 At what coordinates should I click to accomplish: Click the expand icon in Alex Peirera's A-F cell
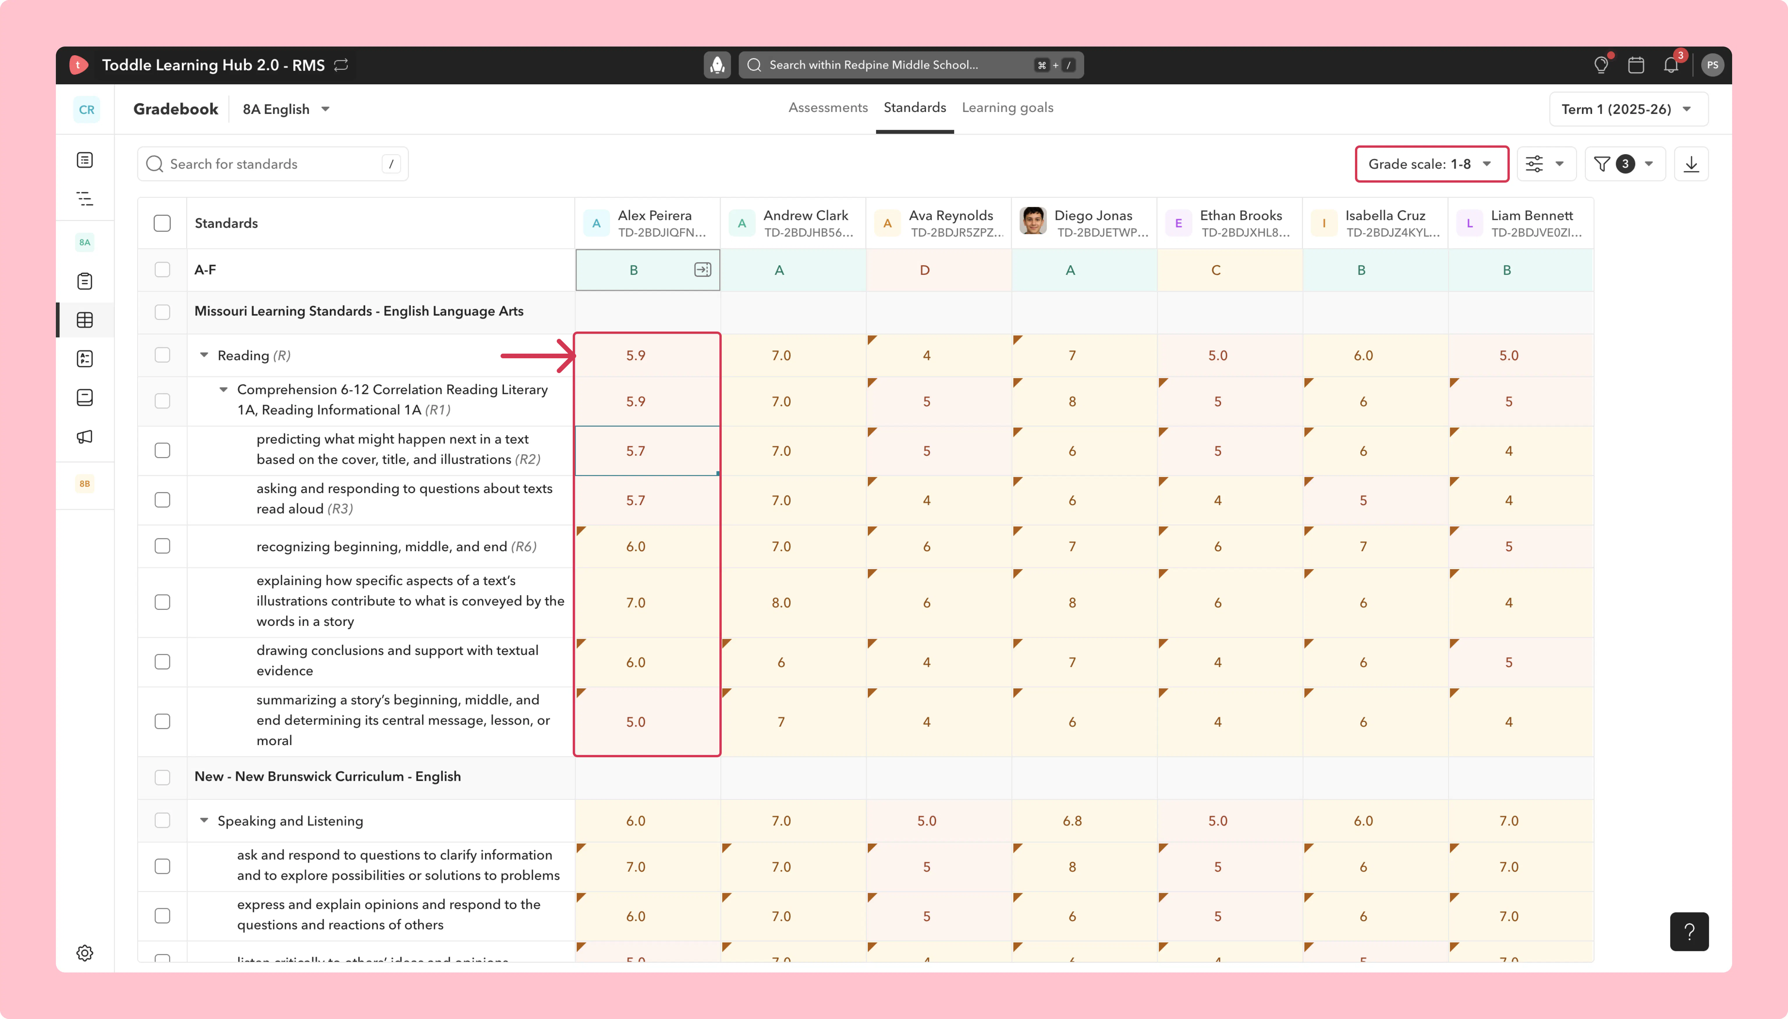(703, 270)
